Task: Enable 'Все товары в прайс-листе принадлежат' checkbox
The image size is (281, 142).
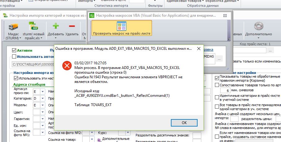Action: (217, 107)
